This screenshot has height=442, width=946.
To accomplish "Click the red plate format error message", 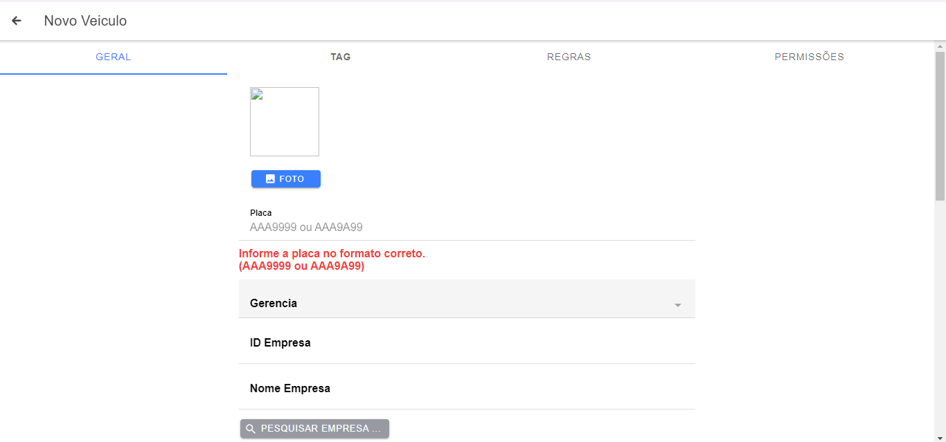I will coord(332,260).
